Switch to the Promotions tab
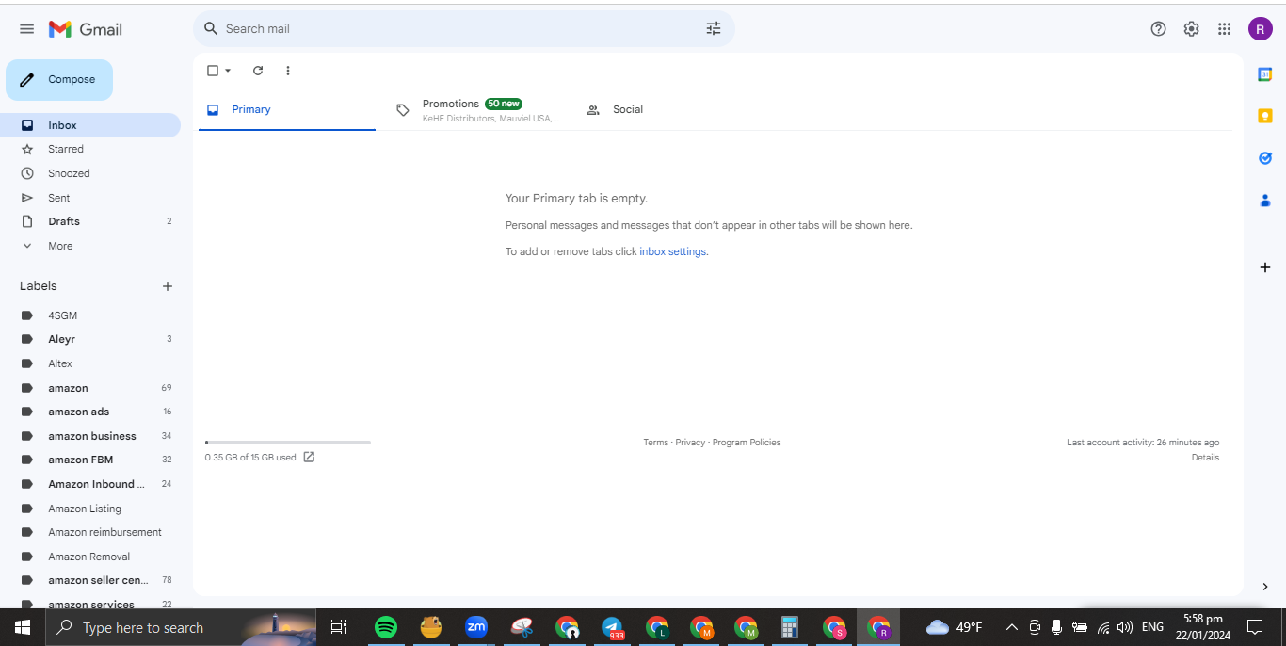The image size is (1286, 646). point(477,110)
